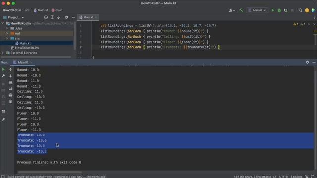The width and height of the screenshot is (317, 178).
Task: Click 'Process finished with exit code 0' line
Action: (x=49, y=162)
